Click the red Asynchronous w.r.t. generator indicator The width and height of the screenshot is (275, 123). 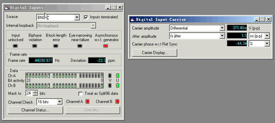(x=106, y=46)
